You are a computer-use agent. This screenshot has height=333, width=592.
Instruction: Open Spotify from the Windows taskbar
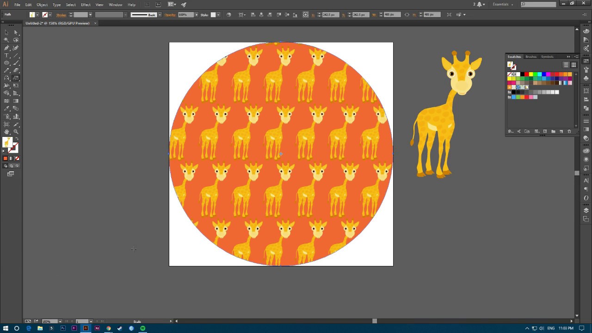(x=143, y=328)
